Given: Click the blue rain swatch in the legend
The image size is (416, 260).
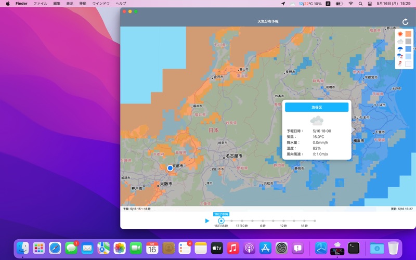Looking at the screenshot, I should (x=408, y=49).
